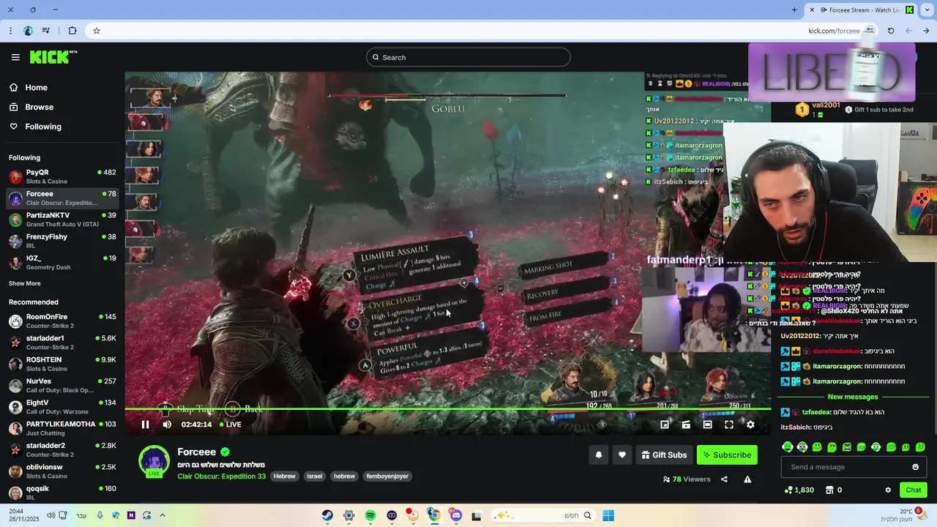
Task: Click the heart follow button
Action: click(x=622, y=455)
